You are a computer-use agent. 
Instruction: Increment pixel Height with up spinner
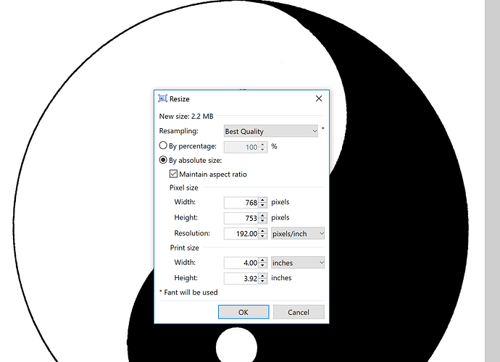(x=263, y=216)
